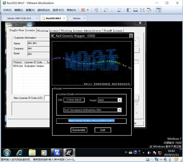Open the snapshot manager toolbar icon
Image resolution: width=183 pixels, height=162 pixels.
tap(119, 10)
